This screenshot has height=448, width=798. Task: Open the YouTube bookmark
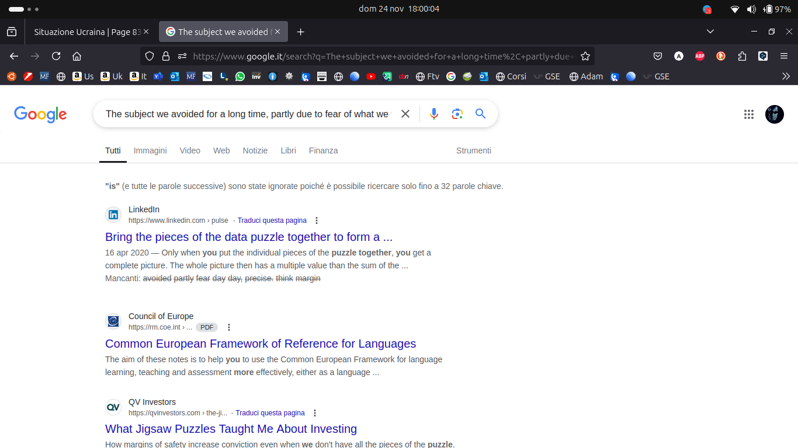click(371, 76)
